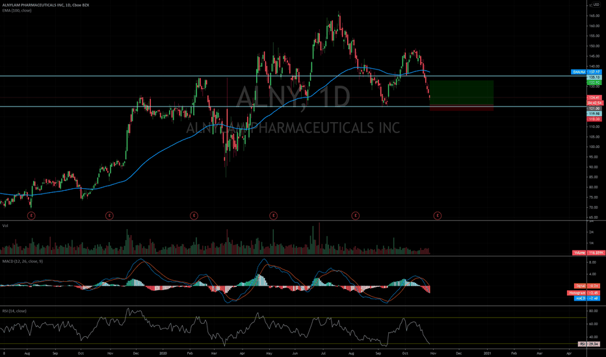This screenshot has width=606, height=357.
Task: Select the red stop-loss zone of the long position
Action: (x=462, y=108)
